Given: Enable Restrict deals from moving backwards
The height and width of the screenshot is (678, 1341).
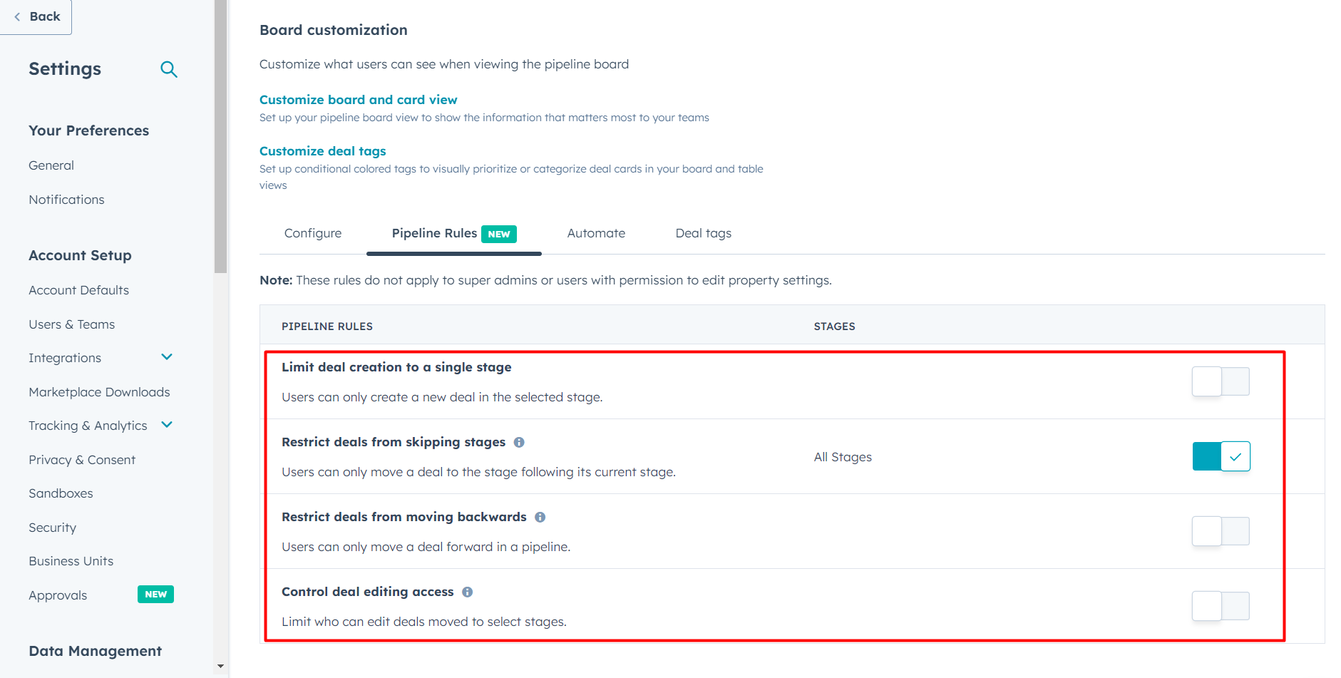Looking at the screenshot, I should coord(1221,531).
